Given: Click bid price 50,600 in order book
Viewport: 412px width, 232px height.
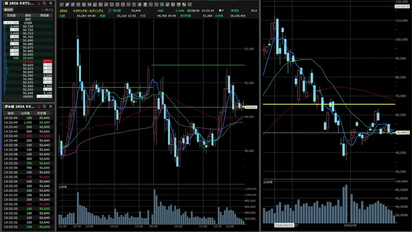Looking at the screenshot, I should (x=28, y=72).
